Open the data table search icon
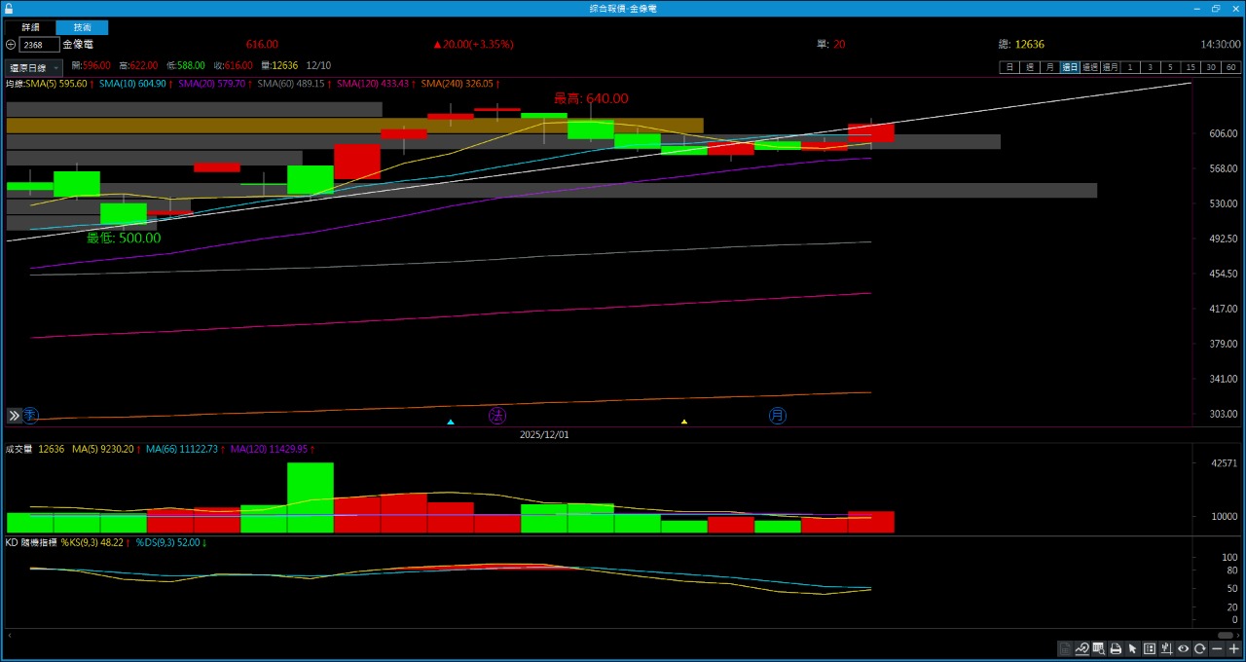Image resolution: width=1246 pixels, height=662 pixels. pyautogui.click(x=1098, y=648)
